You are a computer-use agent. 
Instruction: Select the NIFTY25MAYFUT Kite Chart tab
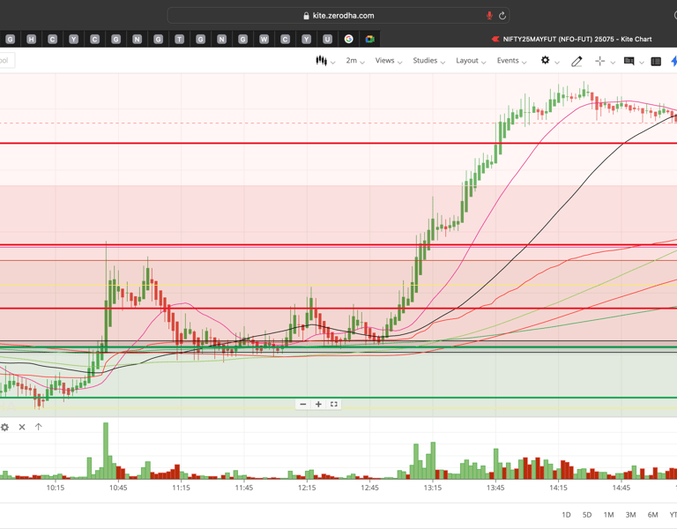pyautogui.click(x=572, y=40)
